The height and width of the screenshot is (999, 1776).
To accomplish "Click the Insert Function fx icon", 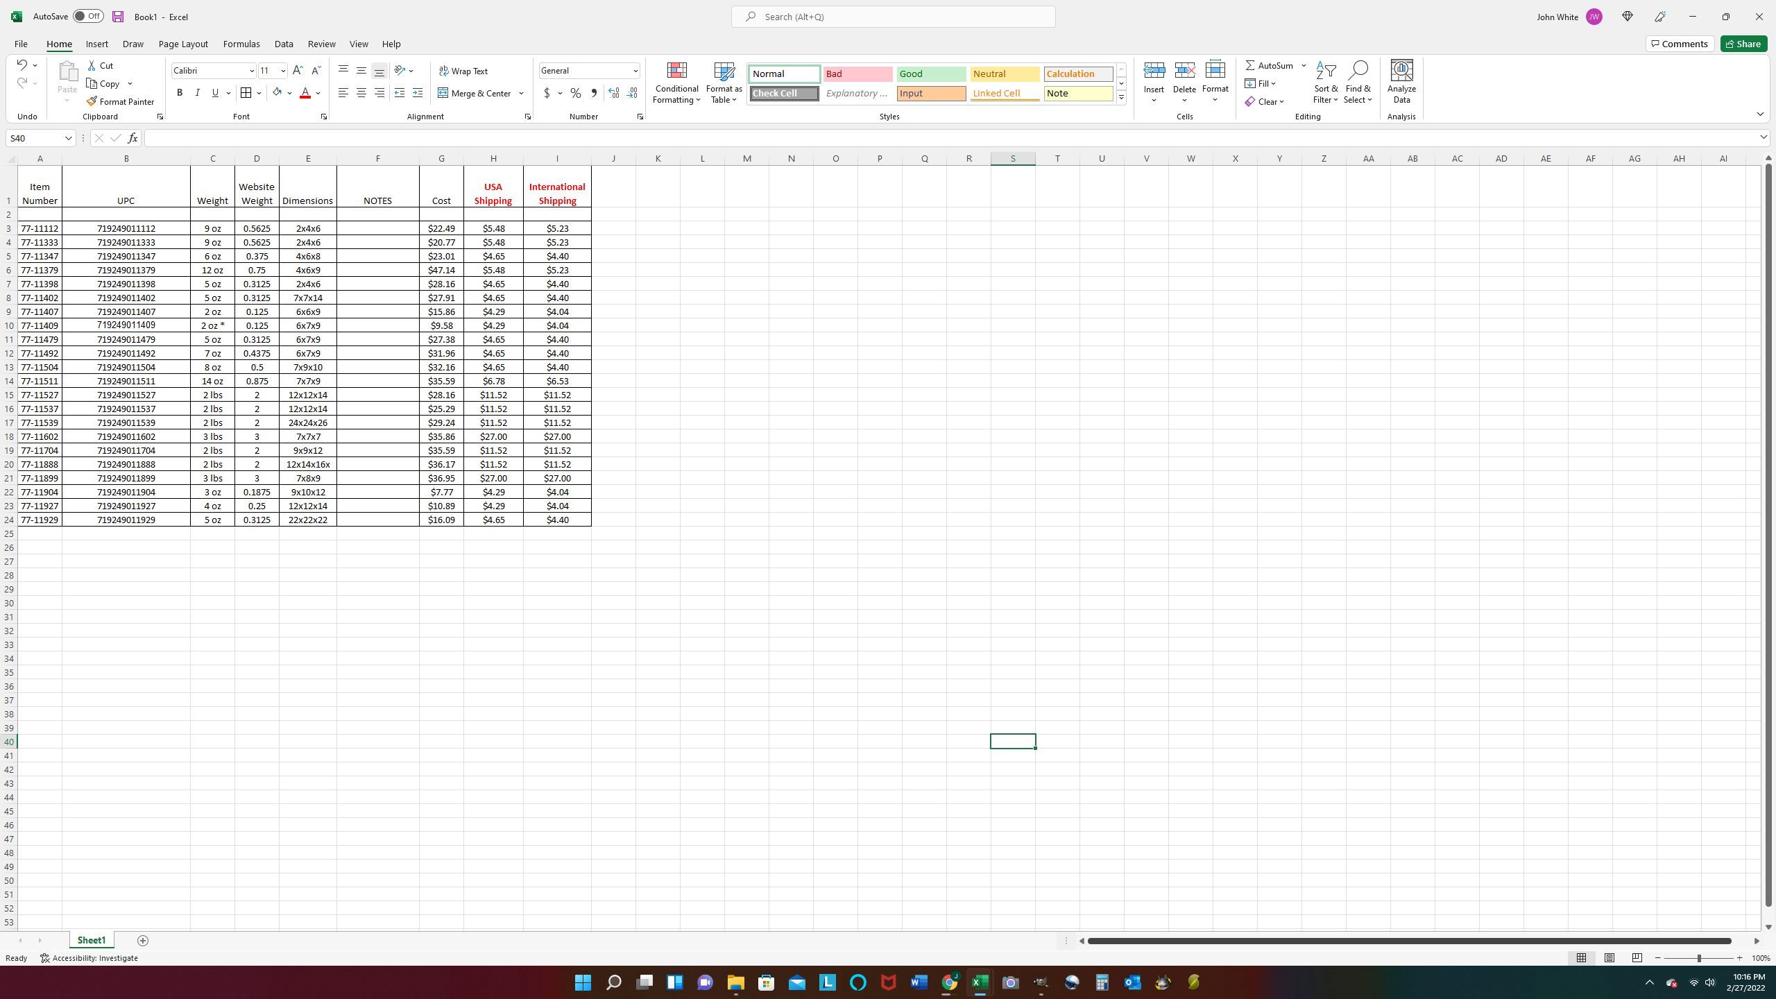I will (x=133, y=138).
